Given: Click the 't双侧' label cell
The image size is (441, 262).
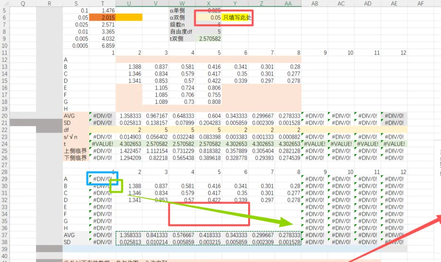Looking at the screenshot, I should [x=182, y=39].
